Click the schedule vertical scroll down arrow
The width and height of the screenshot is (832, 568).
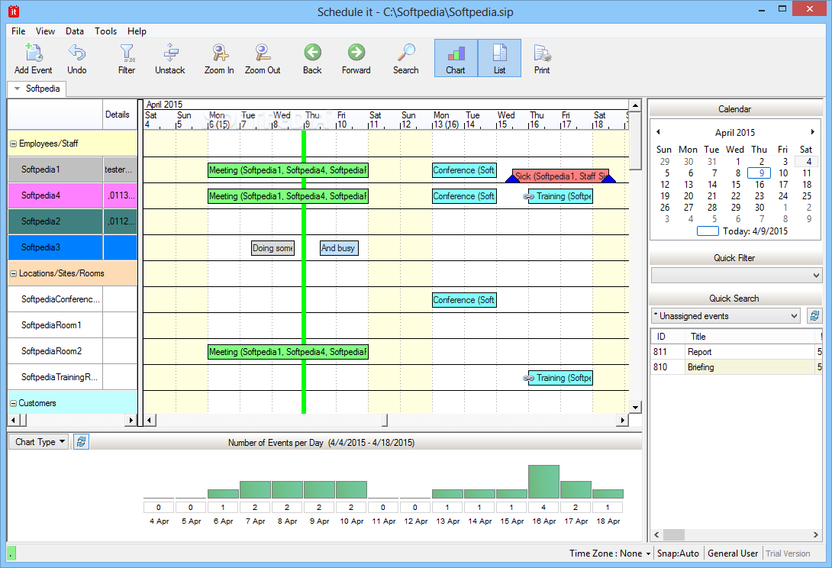pos(635,407)
